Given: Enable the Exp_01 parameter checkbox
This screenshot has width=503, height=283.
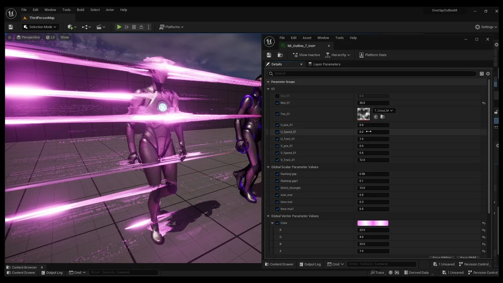Looking at the screenshot, I should click(x=277, y=96).
